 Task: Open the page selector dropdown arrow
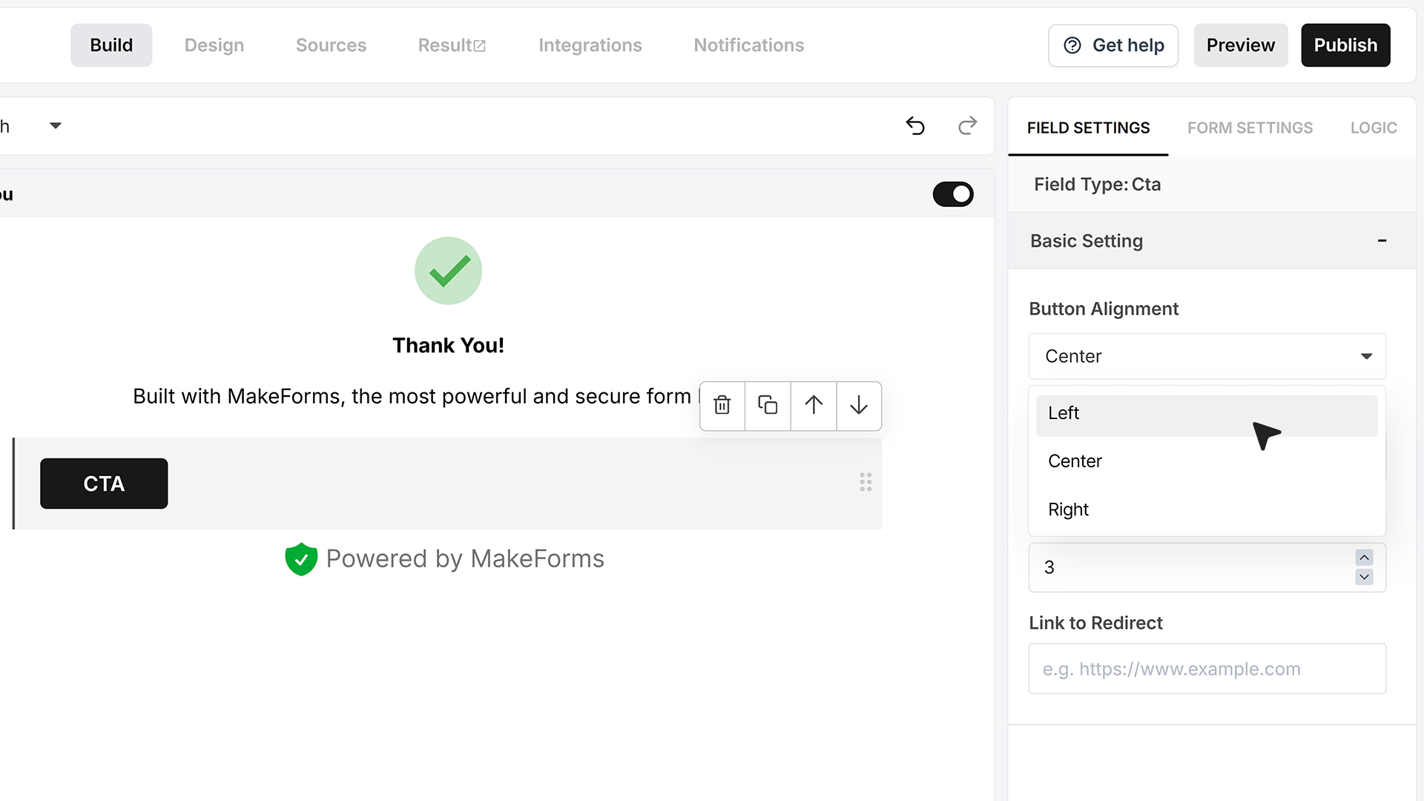(x=56, y=125)
